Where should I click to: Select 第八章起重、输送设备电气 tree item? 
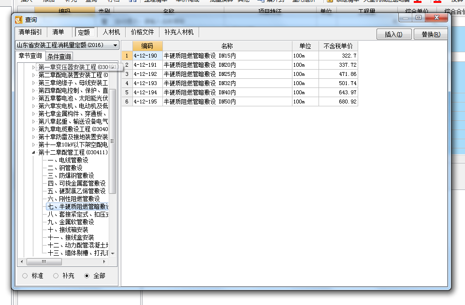point(73,121)
